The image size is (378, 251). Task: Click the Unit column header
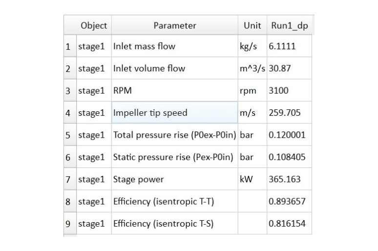coord(252,25)
